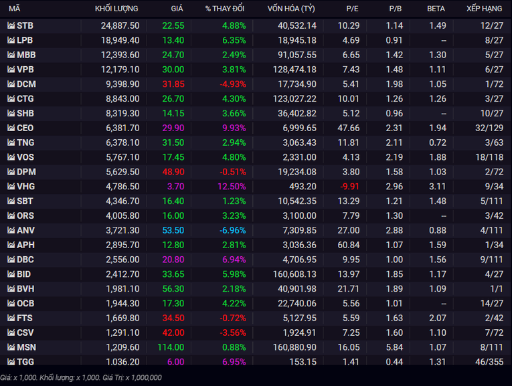Click the chart icon next to VHG
The image size is (512, 386).
pyautogui.click(x=11, y=187)
